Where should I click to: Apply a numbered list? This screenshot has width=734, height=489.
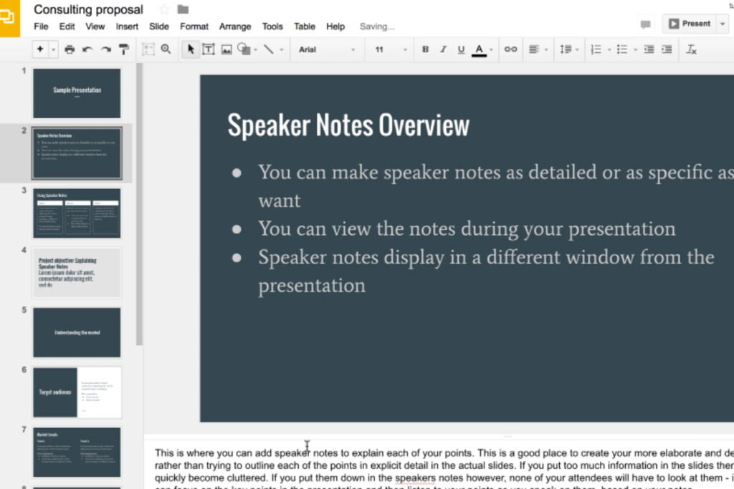[596, 49]
